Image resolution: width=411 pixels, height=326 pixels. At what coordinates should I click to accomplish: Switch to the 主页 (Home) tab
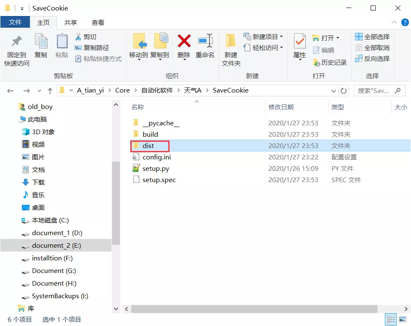click(43, 23)
